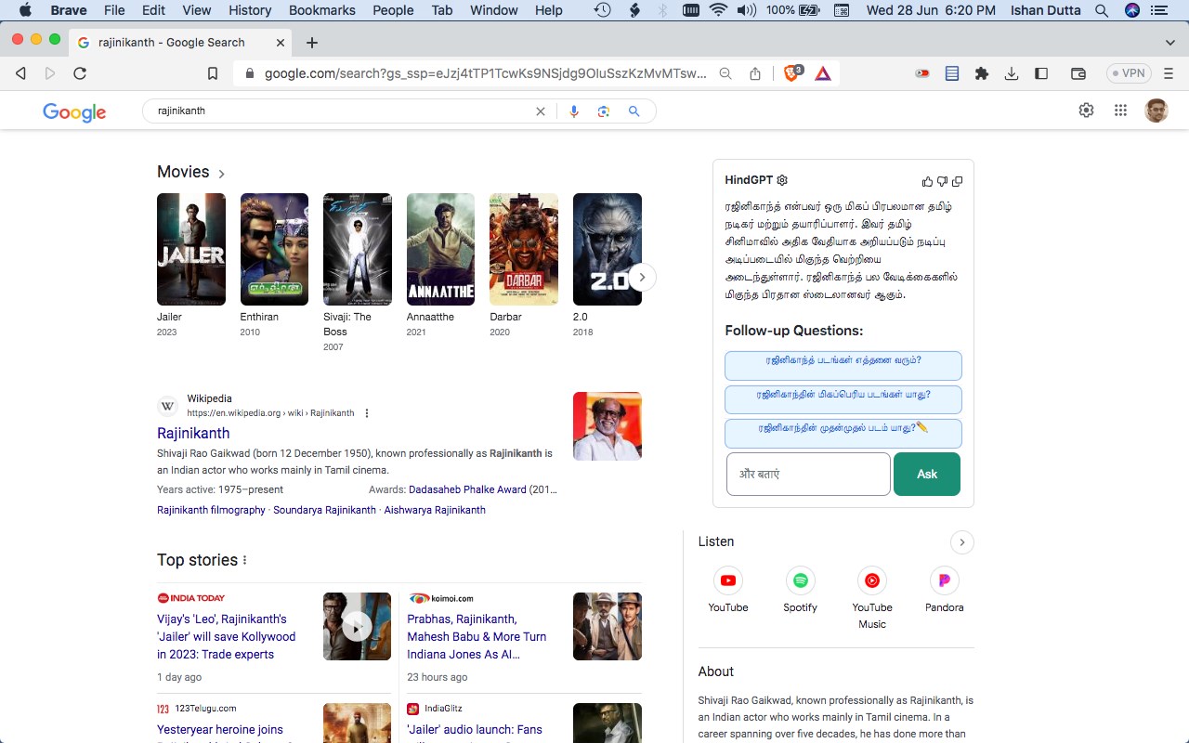This screenshot has width=1189, height=743.
Task: Give HindGPT answer a thumbs up
Action: click(927, 181)
